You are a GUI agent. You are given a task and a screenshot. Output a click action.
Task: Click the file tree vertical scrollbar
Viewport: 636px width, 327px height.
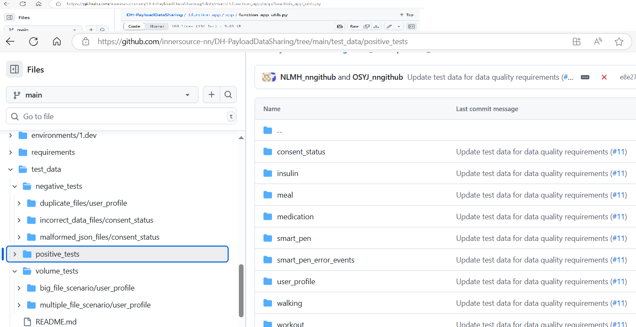point(241,291)
